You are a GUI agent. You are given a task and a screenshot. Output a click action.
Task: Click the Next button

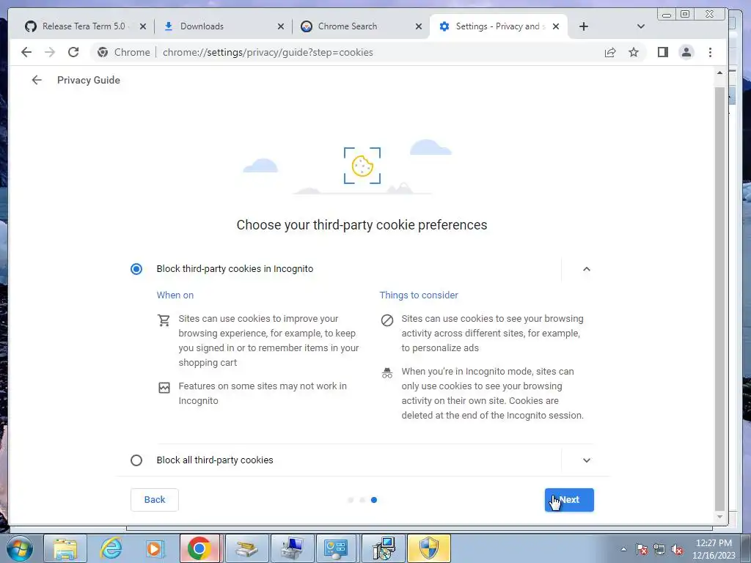pyautogui.click(x=569, y=500)
